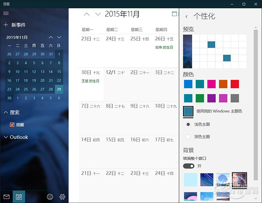
Task: Open settings gear icon
Action: (62, 196)
